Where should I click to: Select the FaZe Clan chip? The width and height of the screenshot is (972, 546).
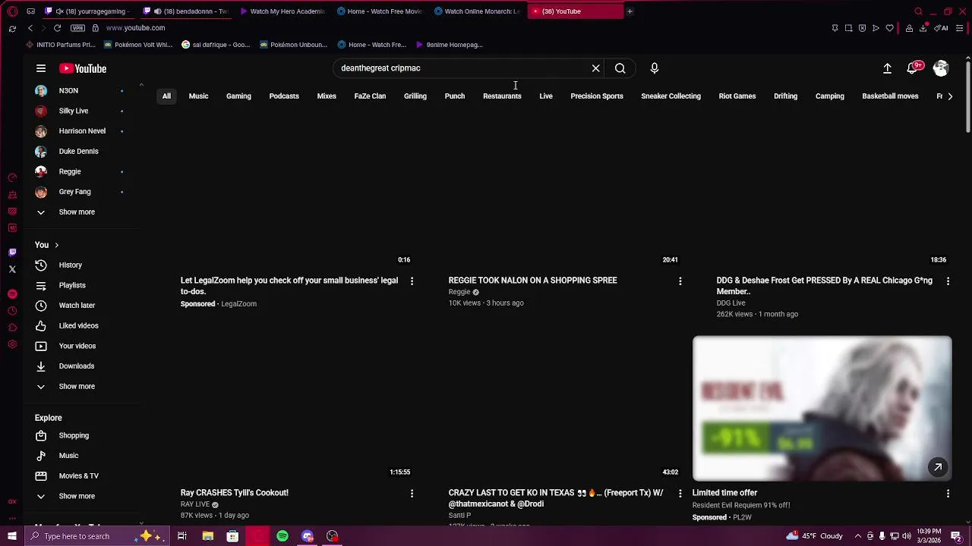370,96
